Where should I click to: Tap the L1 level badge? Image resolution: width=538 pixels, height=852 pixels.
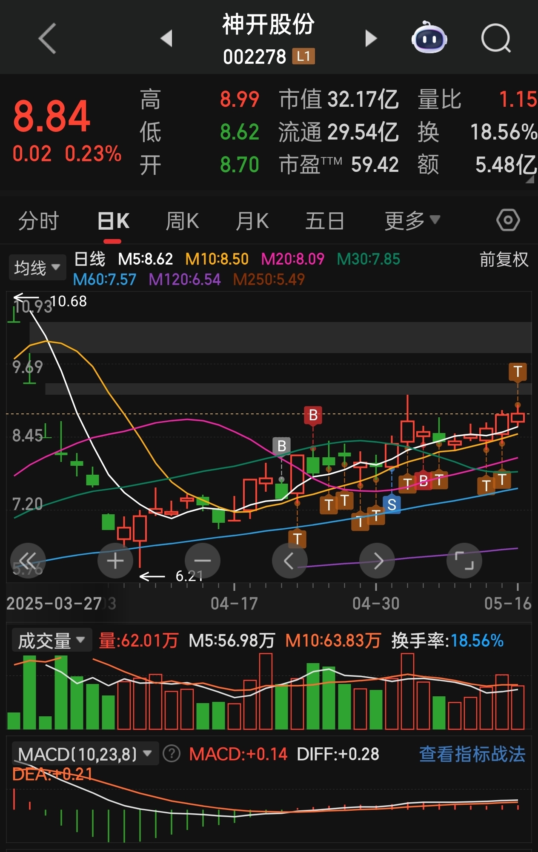[x=303, y=56]
